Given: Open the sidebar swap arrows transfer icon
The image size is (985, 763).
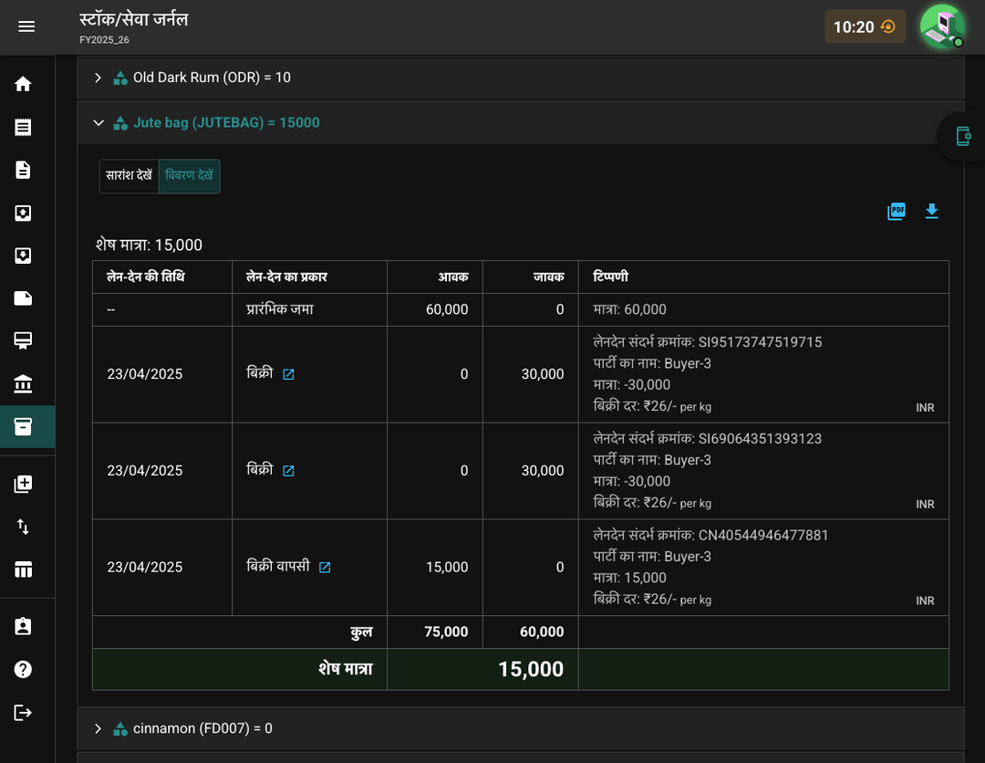Looking at the screenshot, I should click(x=23, y=527).
